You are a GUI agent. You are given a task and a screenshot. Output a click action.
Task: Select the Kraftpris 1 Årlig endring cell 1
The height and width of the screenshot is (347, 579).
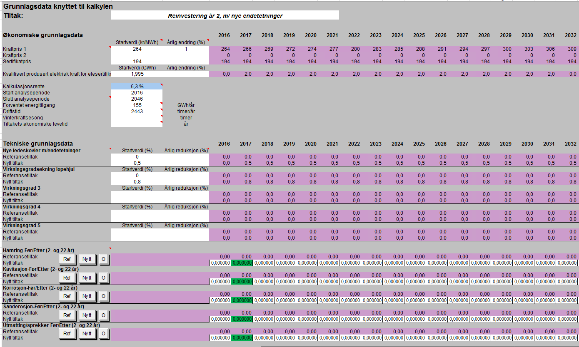pyautogui.click(x=186, y=49)
